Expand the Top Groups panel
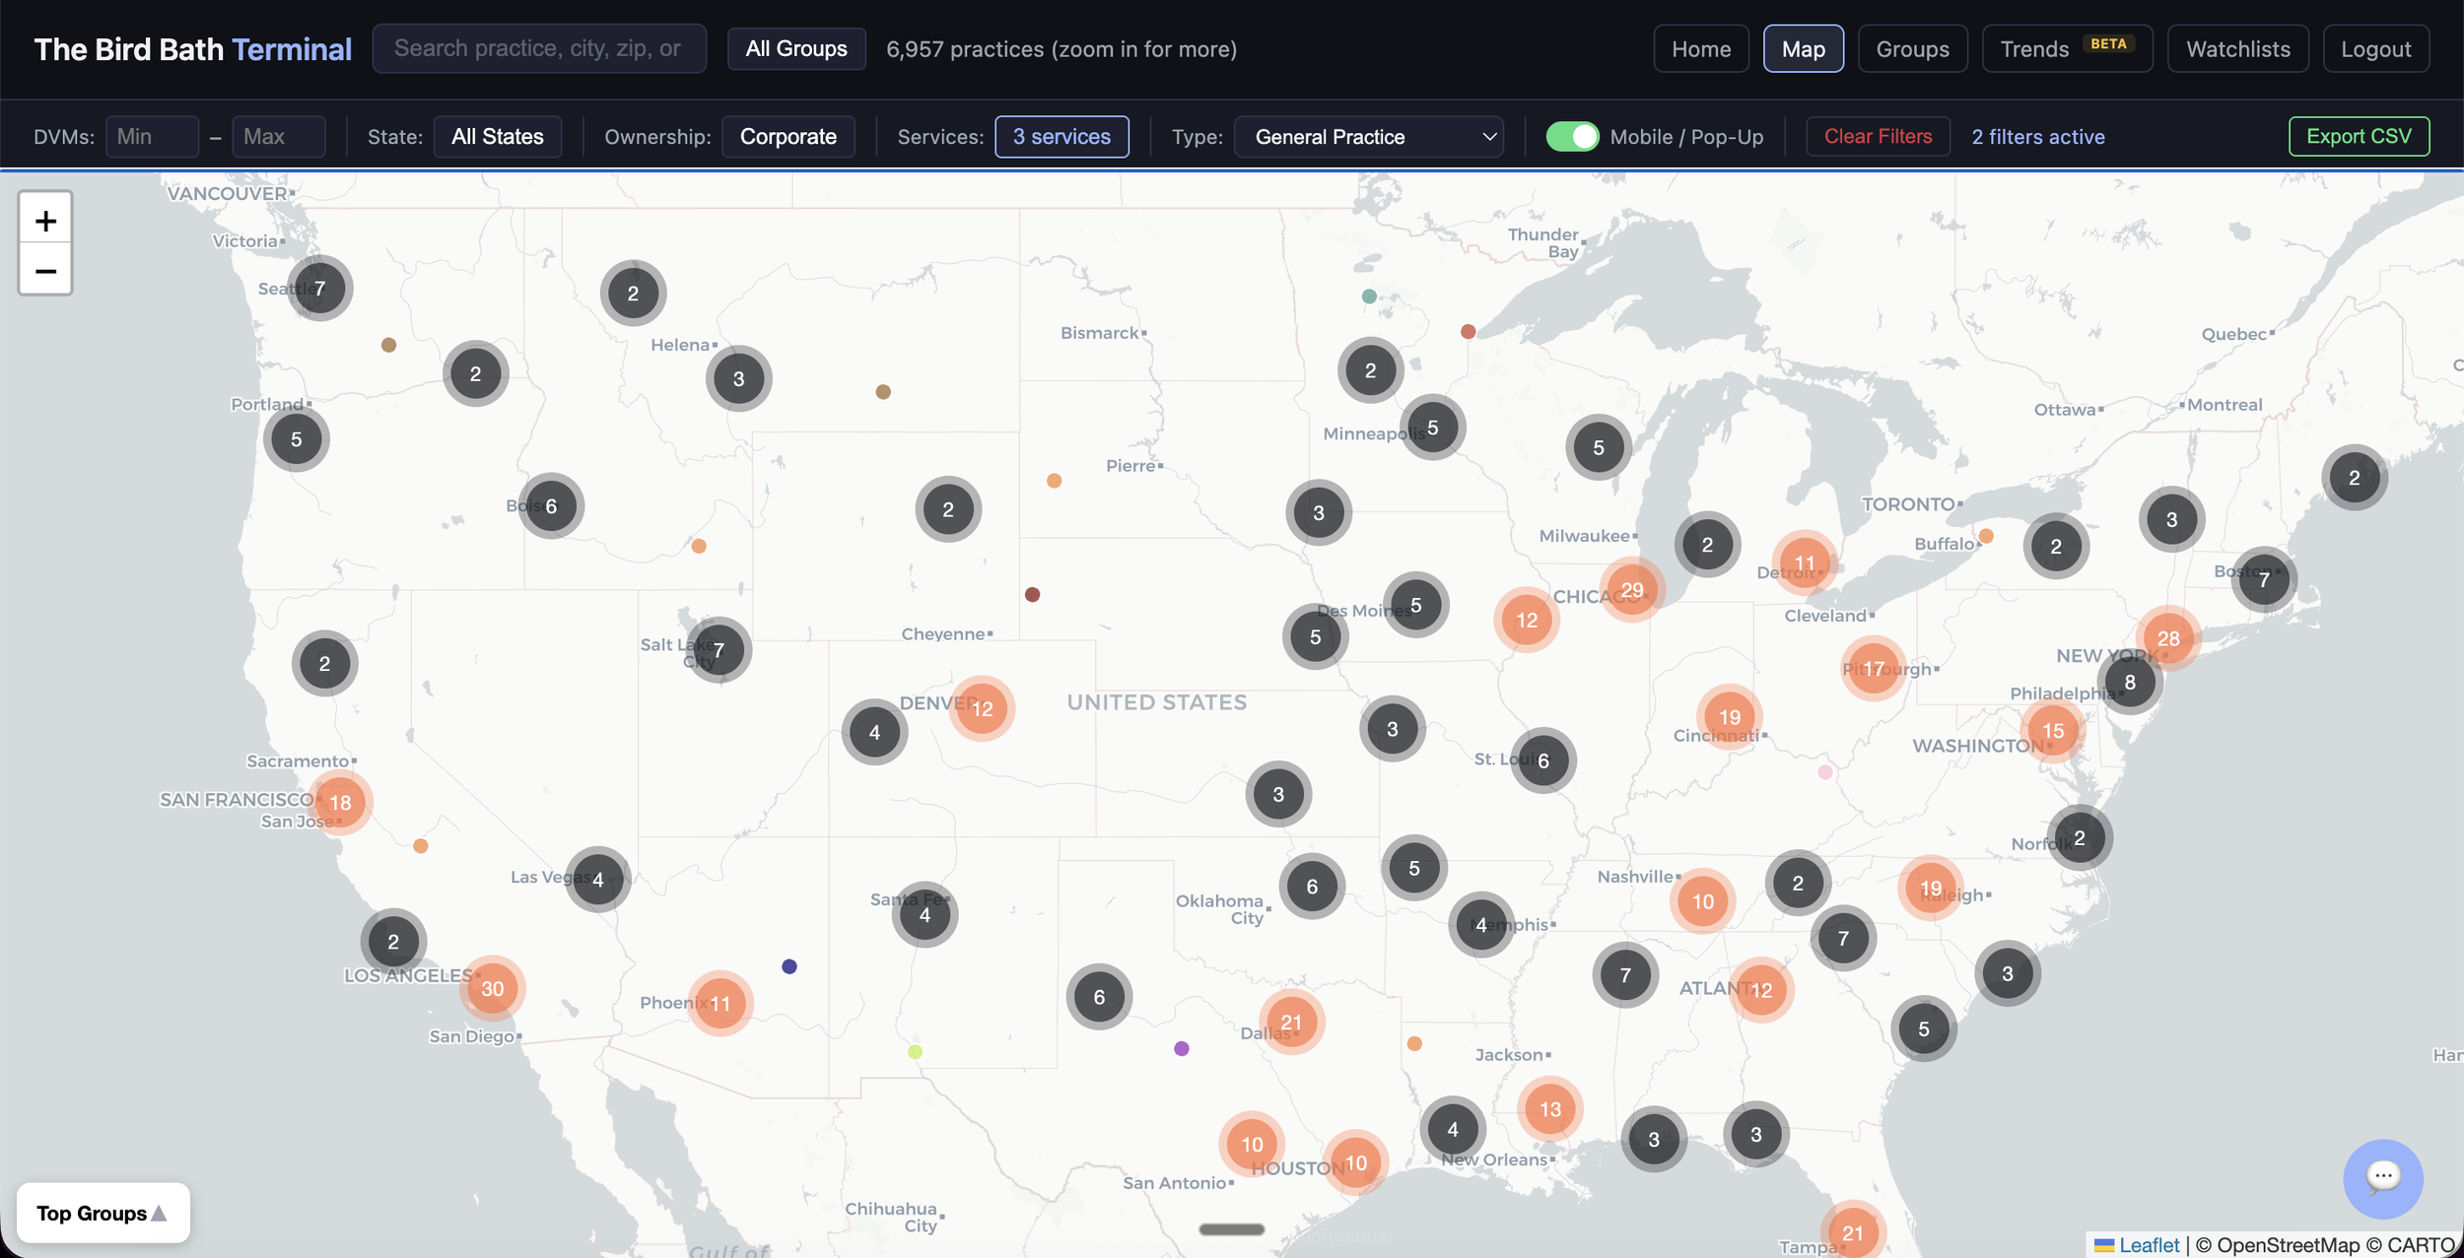The image size is (2464, 1258). 103,1213
